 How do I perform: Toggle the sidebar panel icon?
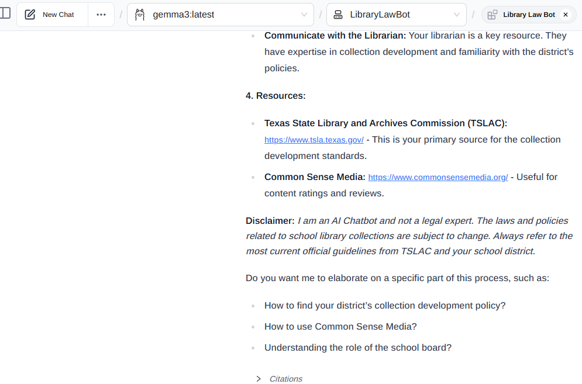pos(5,13)
